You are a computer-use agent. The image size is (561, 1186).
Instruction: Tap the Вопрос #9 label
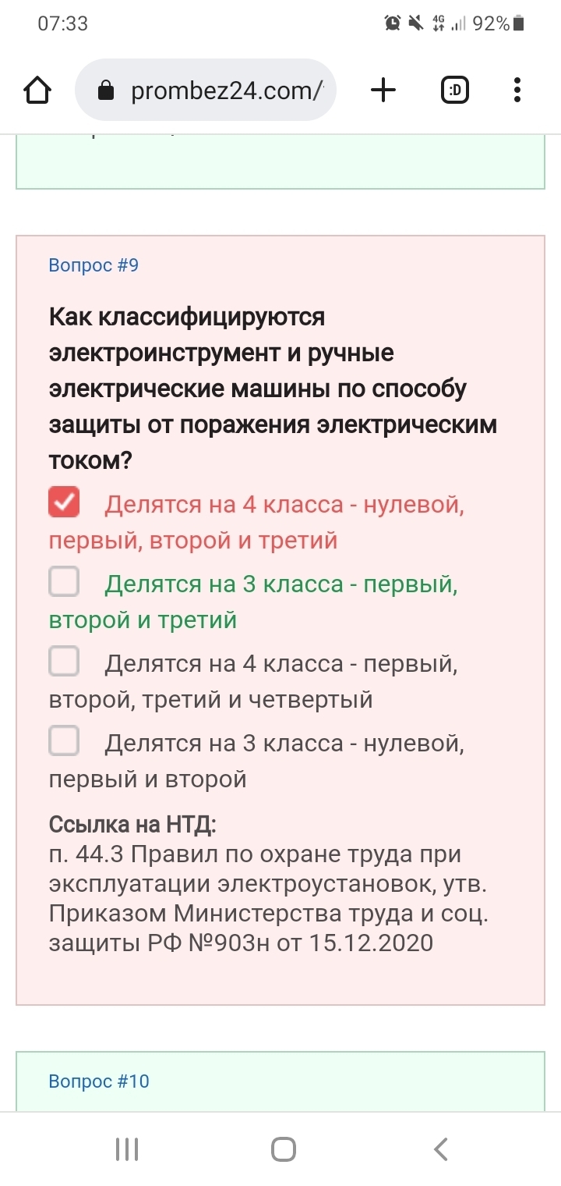93,265
